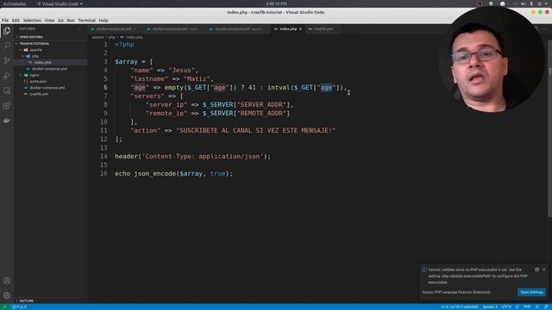
Task: Click the Open Settings button
Action: 531,292
